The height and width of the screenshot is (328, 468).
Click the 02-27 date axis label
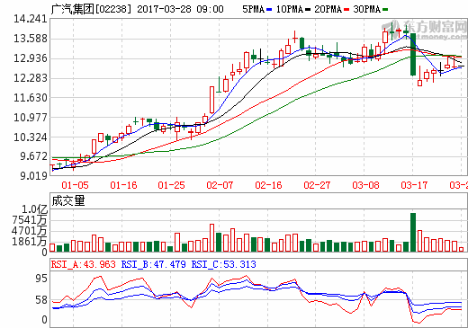(317, 185)
